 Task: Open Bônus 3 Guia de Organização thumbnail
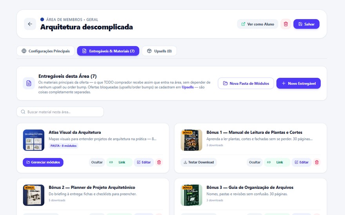(x=191, y=195)
